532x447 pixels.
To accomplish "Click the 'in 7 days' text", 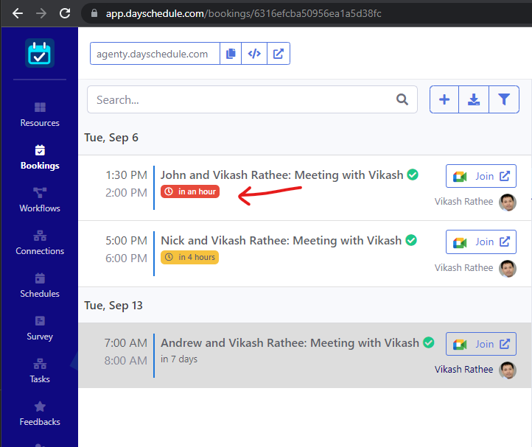I will pos(179,359).
